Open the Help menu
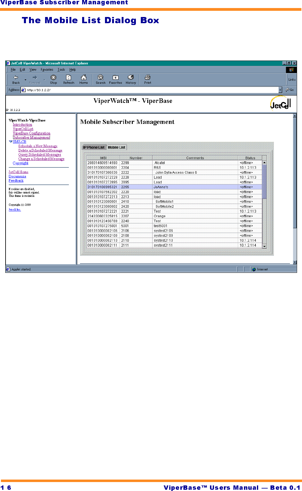 [73, 70]
